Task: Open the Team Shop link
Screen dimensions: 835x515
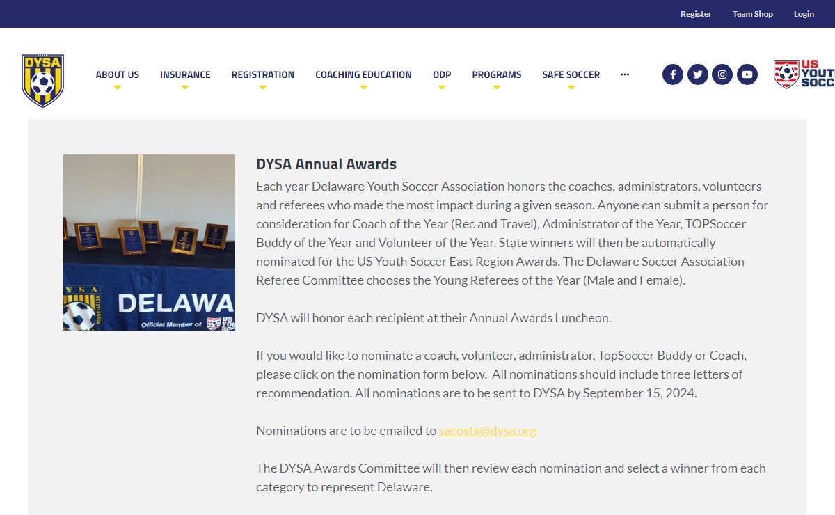Action: click(753, 14)
